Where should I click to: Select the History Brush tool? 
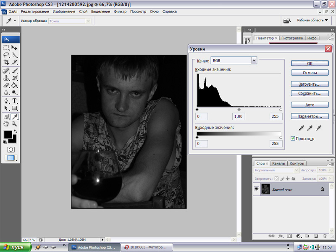coord(14,78)
